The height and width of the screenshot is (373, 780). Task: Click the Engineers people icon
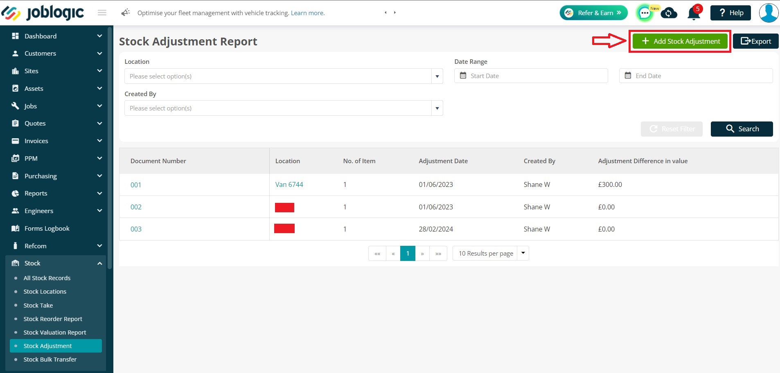[x=16, y=211]
